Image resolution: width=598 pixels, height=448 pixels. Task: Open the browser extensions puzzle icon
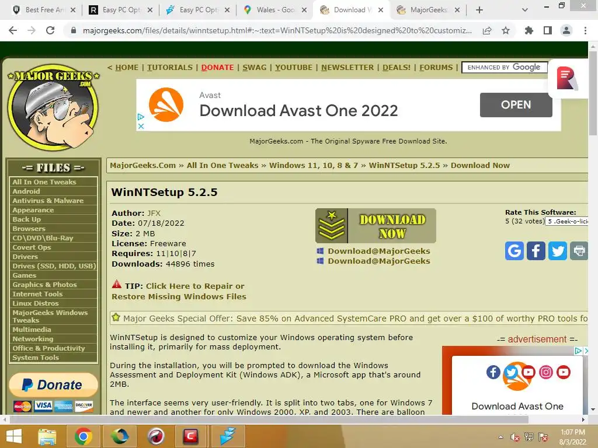529,30
